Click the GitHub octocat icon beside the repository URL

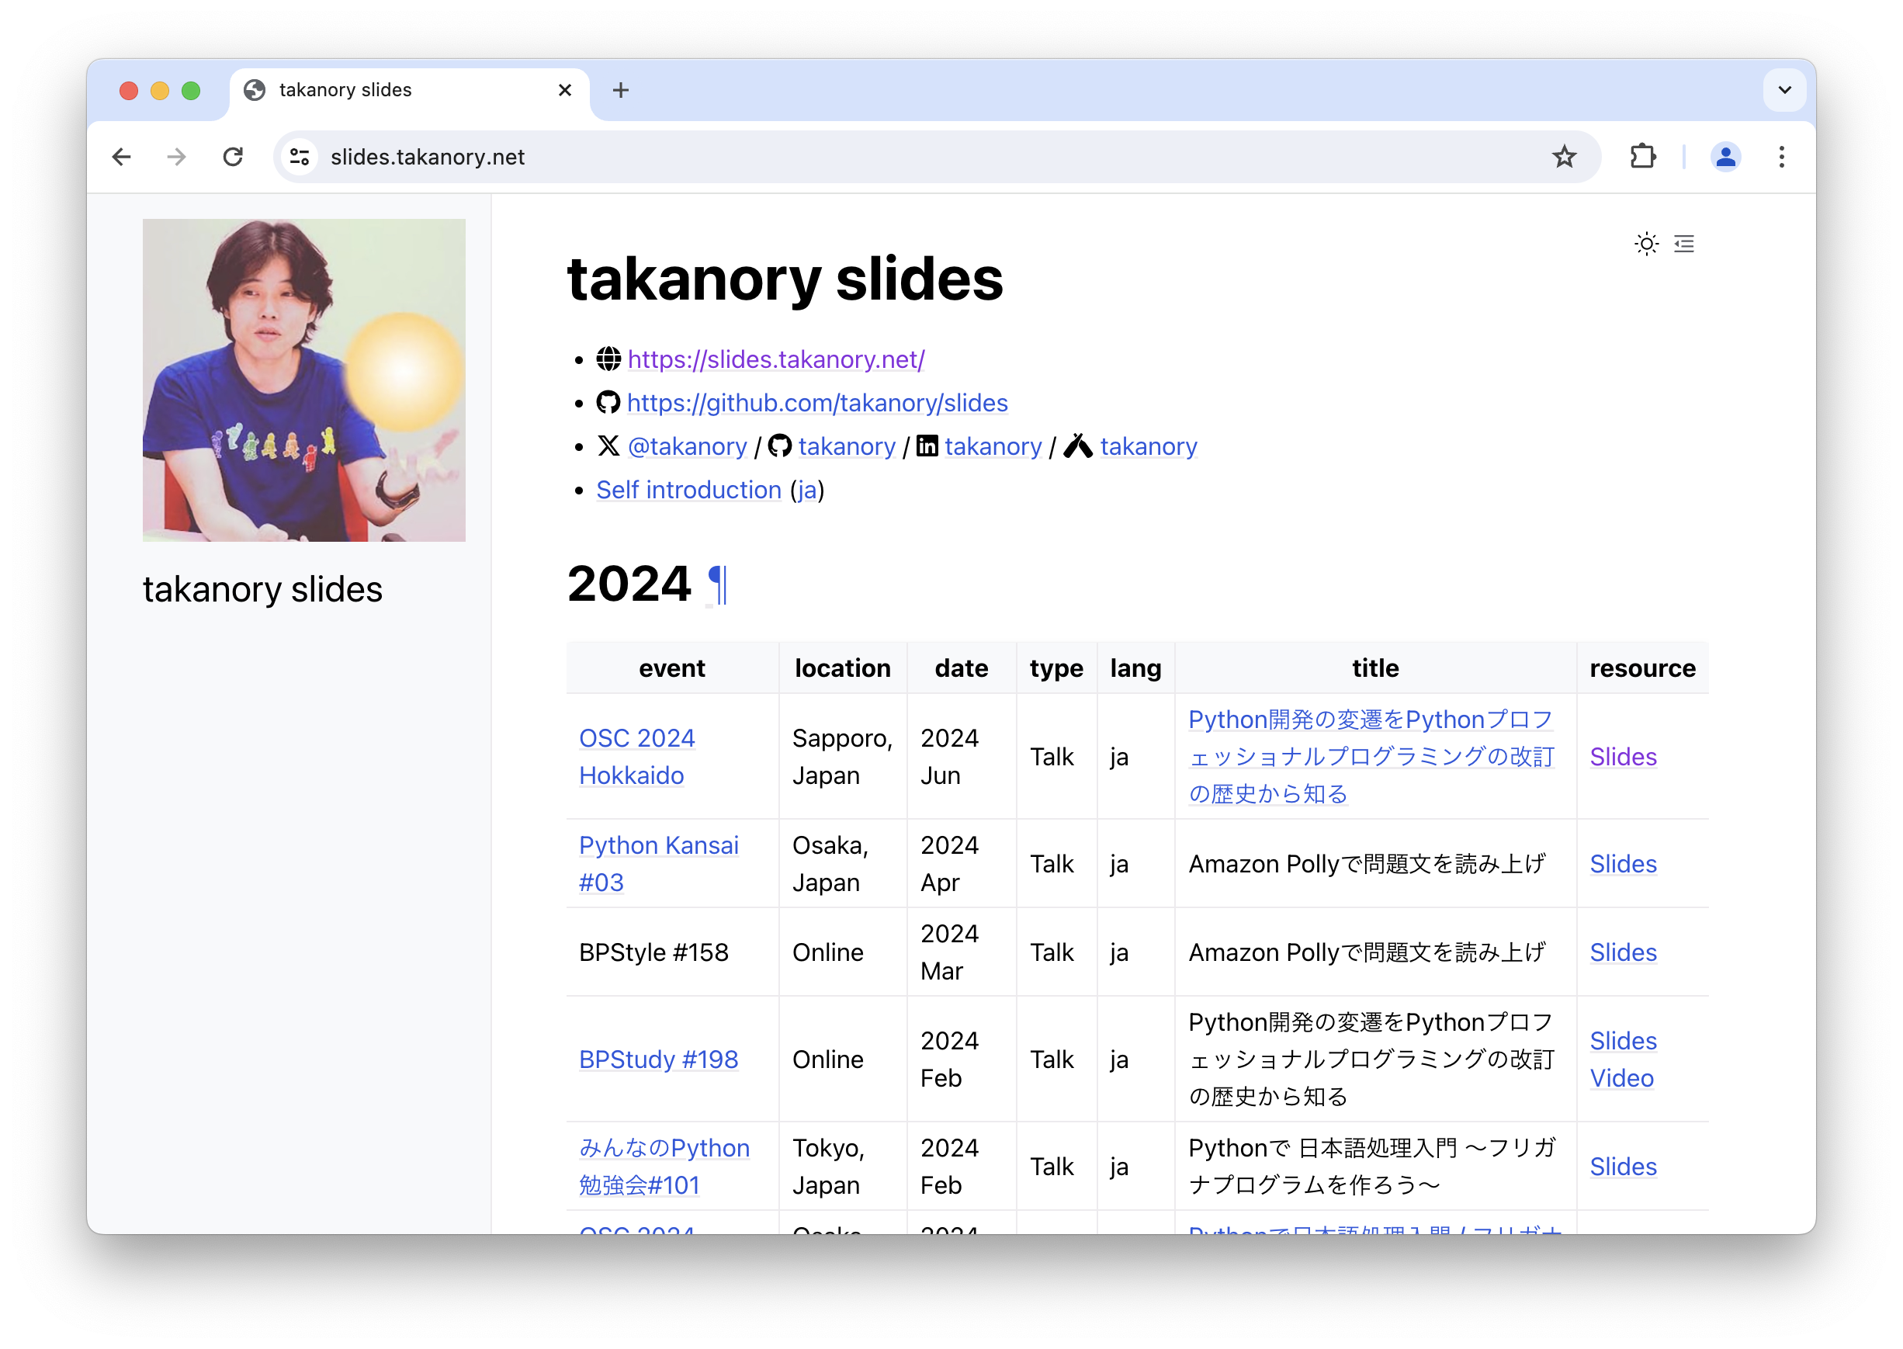pos(608,402)
